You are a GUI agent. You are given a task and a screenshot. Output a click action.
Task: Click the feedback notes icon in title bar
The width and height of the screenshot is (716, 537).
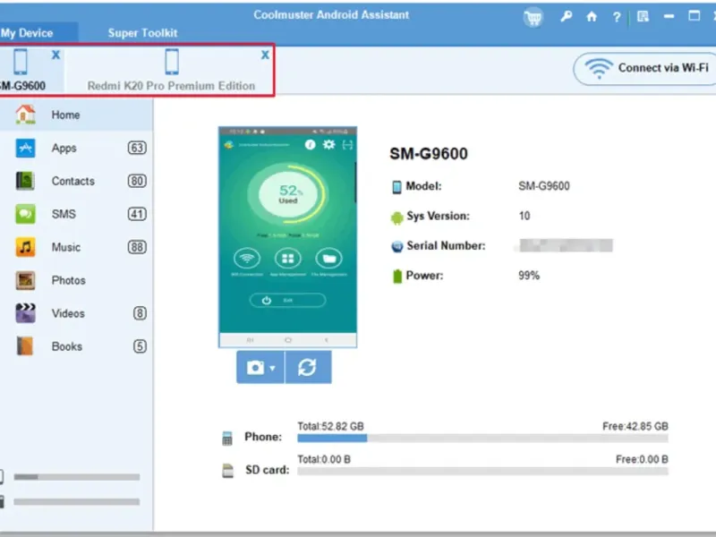point(643,17)
